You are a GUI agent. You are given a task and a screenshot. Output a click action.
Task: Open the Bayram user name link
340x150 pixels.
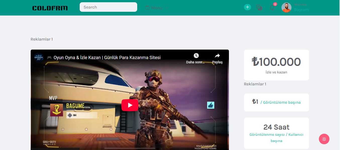click(301, 10)
